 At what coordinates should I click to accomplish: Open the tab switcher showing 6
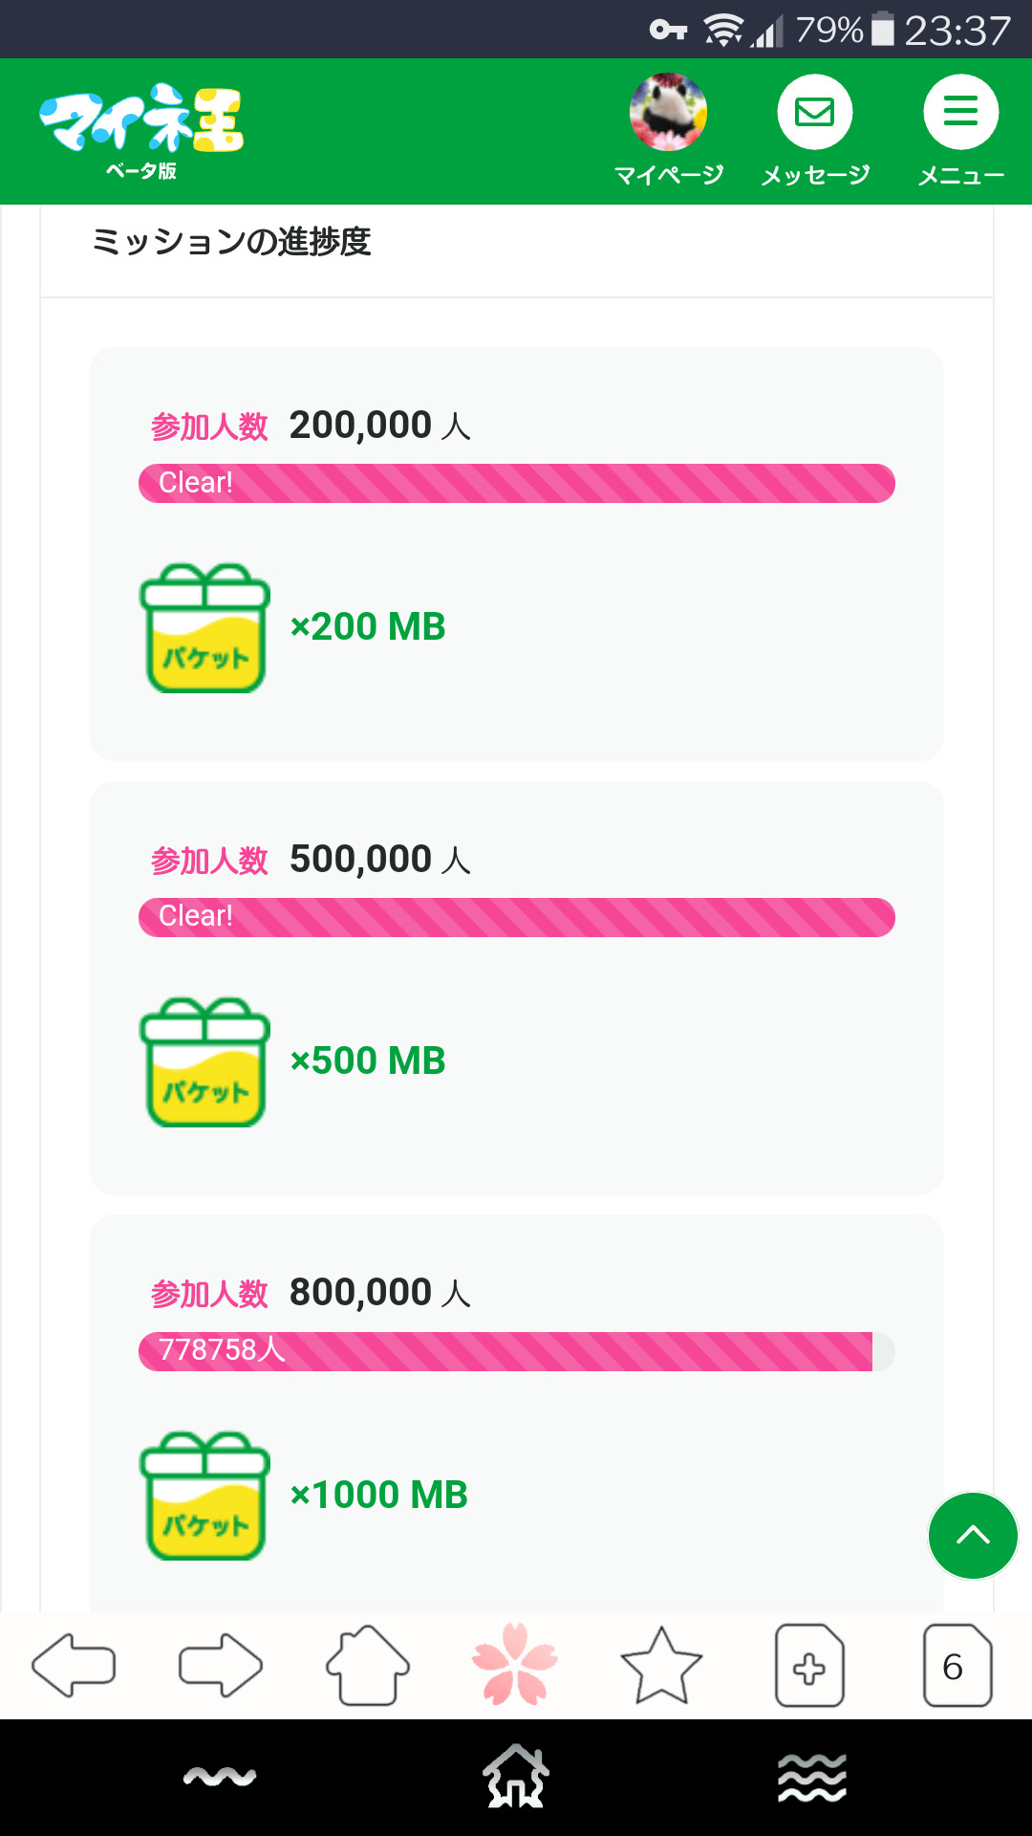pos(957,1666)
